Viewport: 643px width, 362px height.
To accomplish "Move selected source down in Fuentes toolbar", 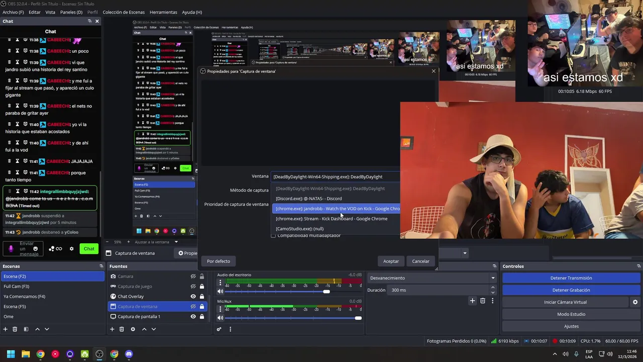I will coord(154,329).
